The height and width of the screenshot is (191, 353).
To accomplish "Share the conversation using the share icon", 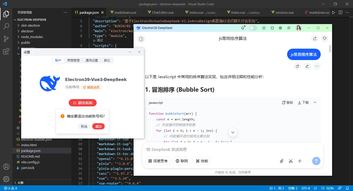I will tap(314, 38).
